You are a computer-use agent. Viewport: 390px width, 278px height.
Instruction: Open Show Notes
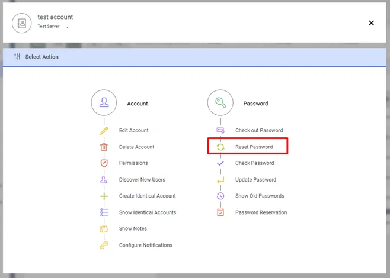(133, 228)
